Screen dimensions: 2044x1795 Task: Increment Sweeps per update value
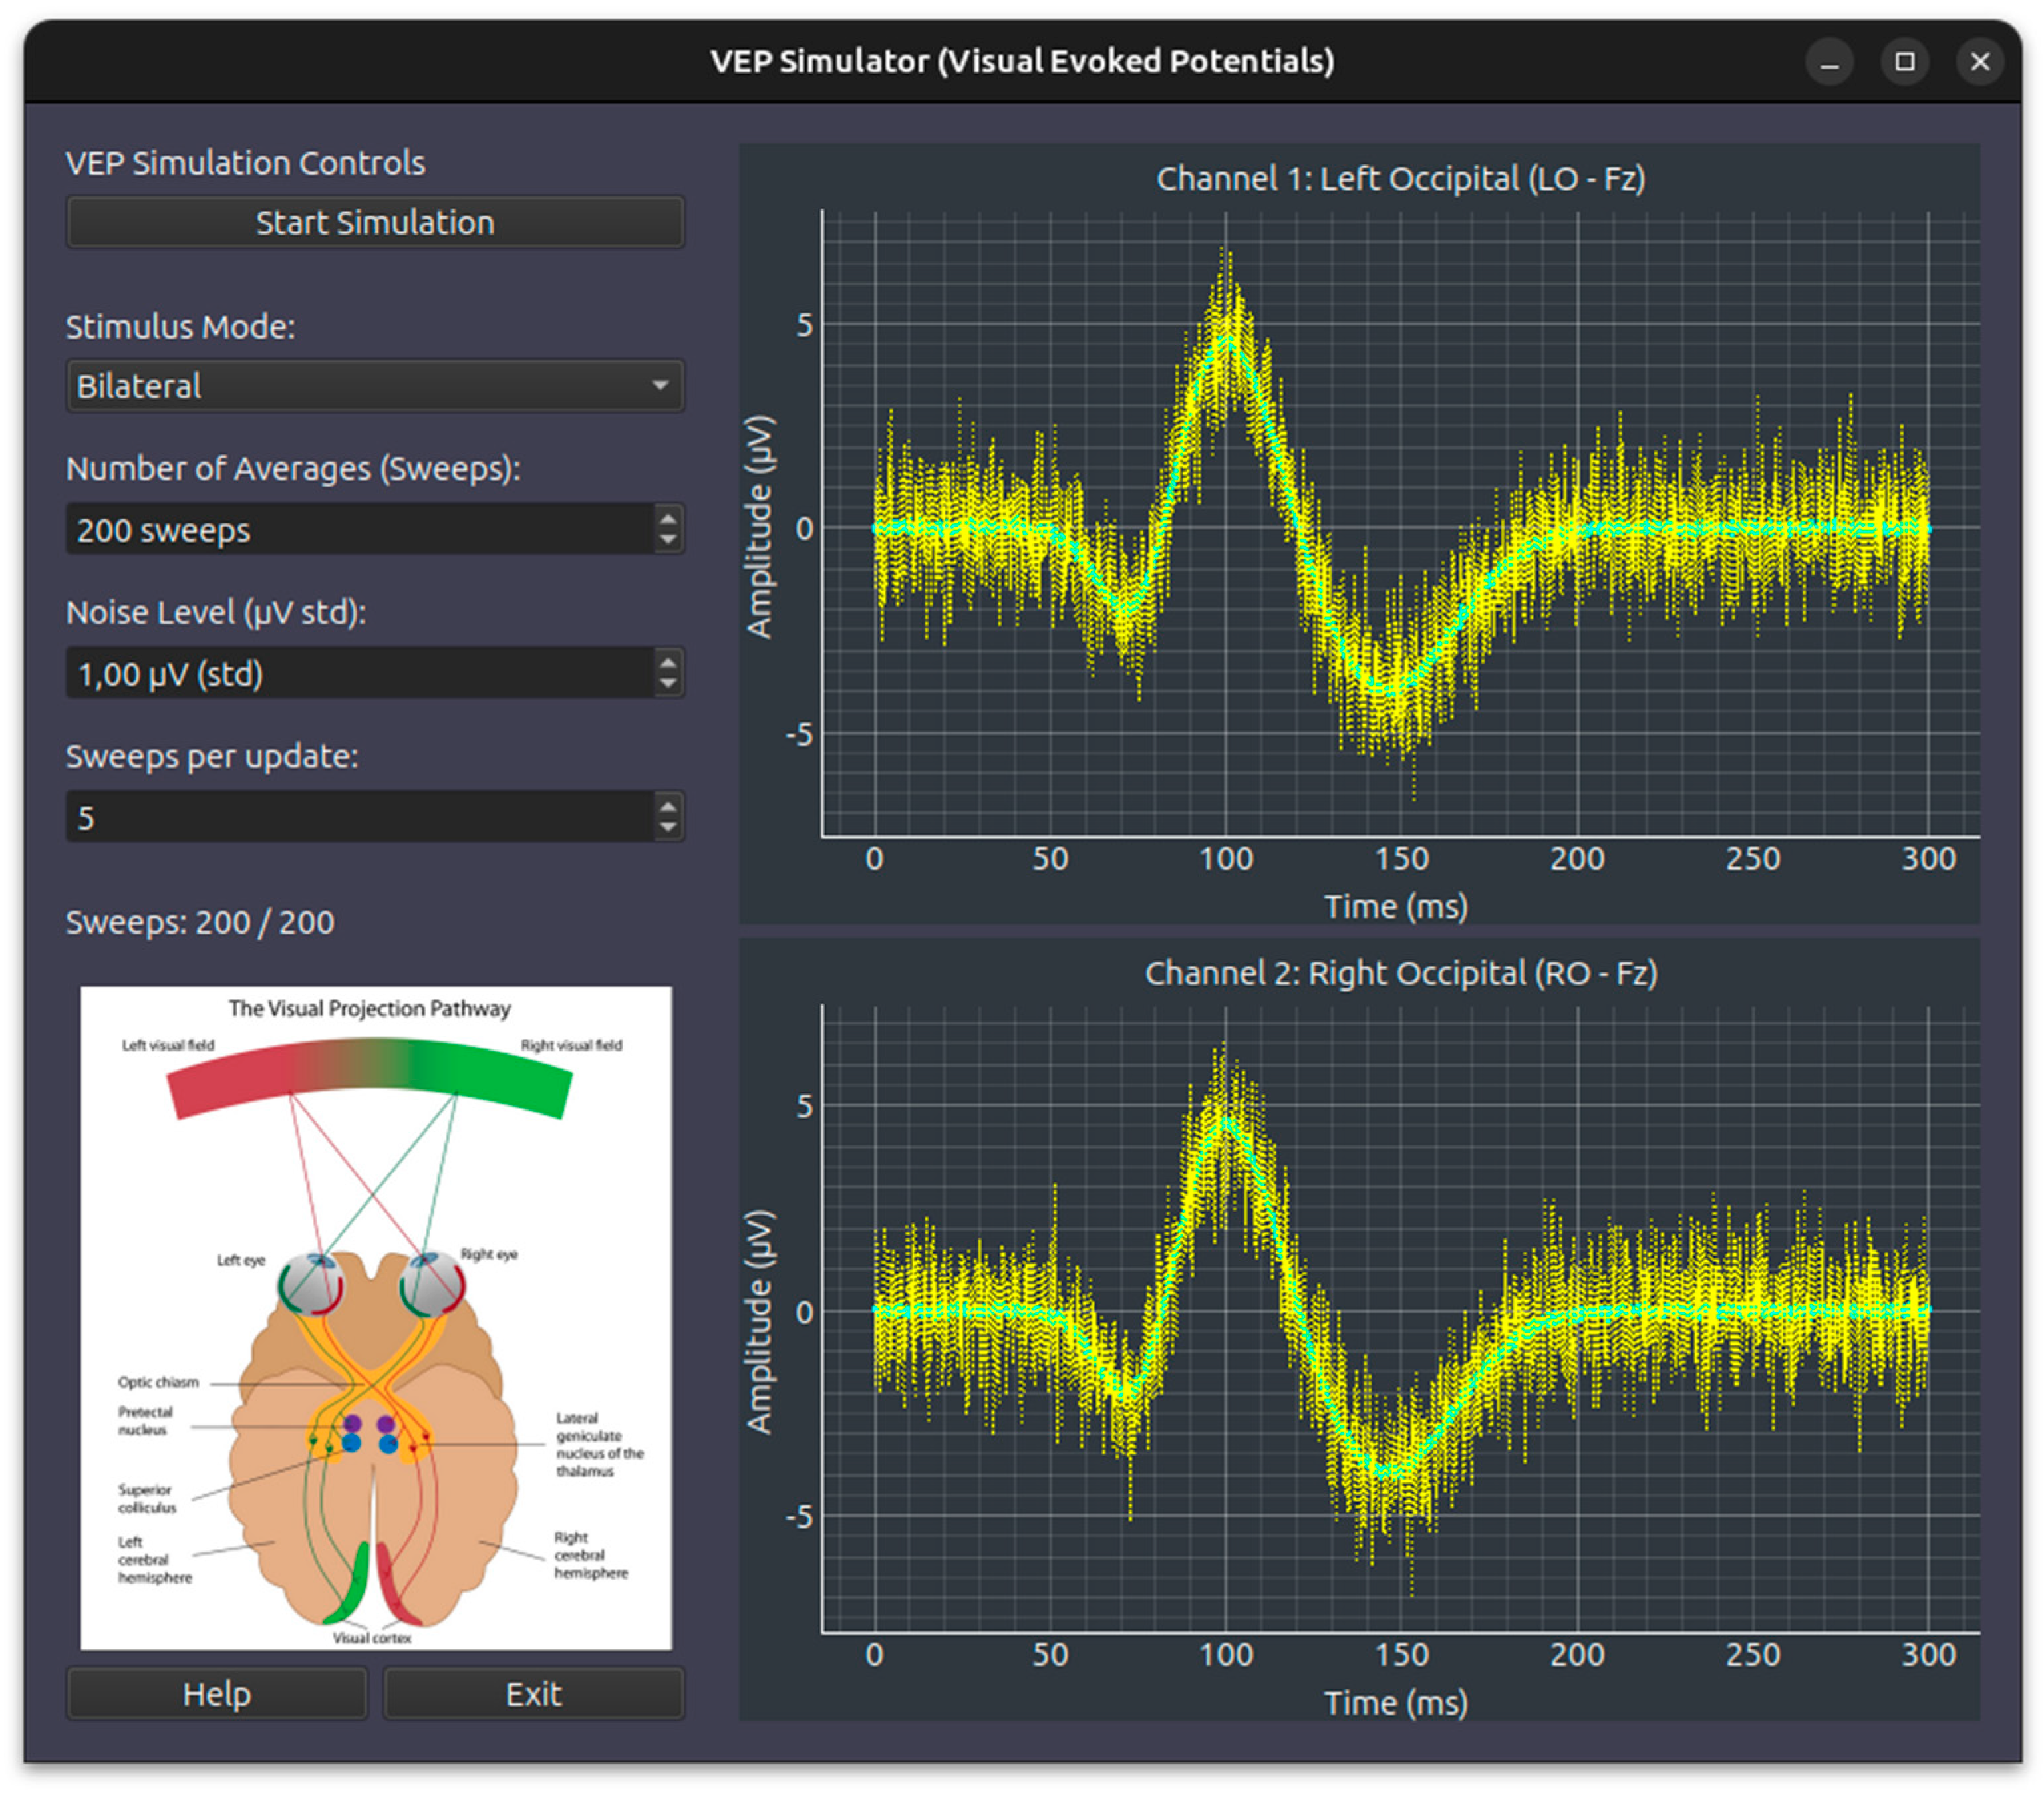click(x=668, y=806)
